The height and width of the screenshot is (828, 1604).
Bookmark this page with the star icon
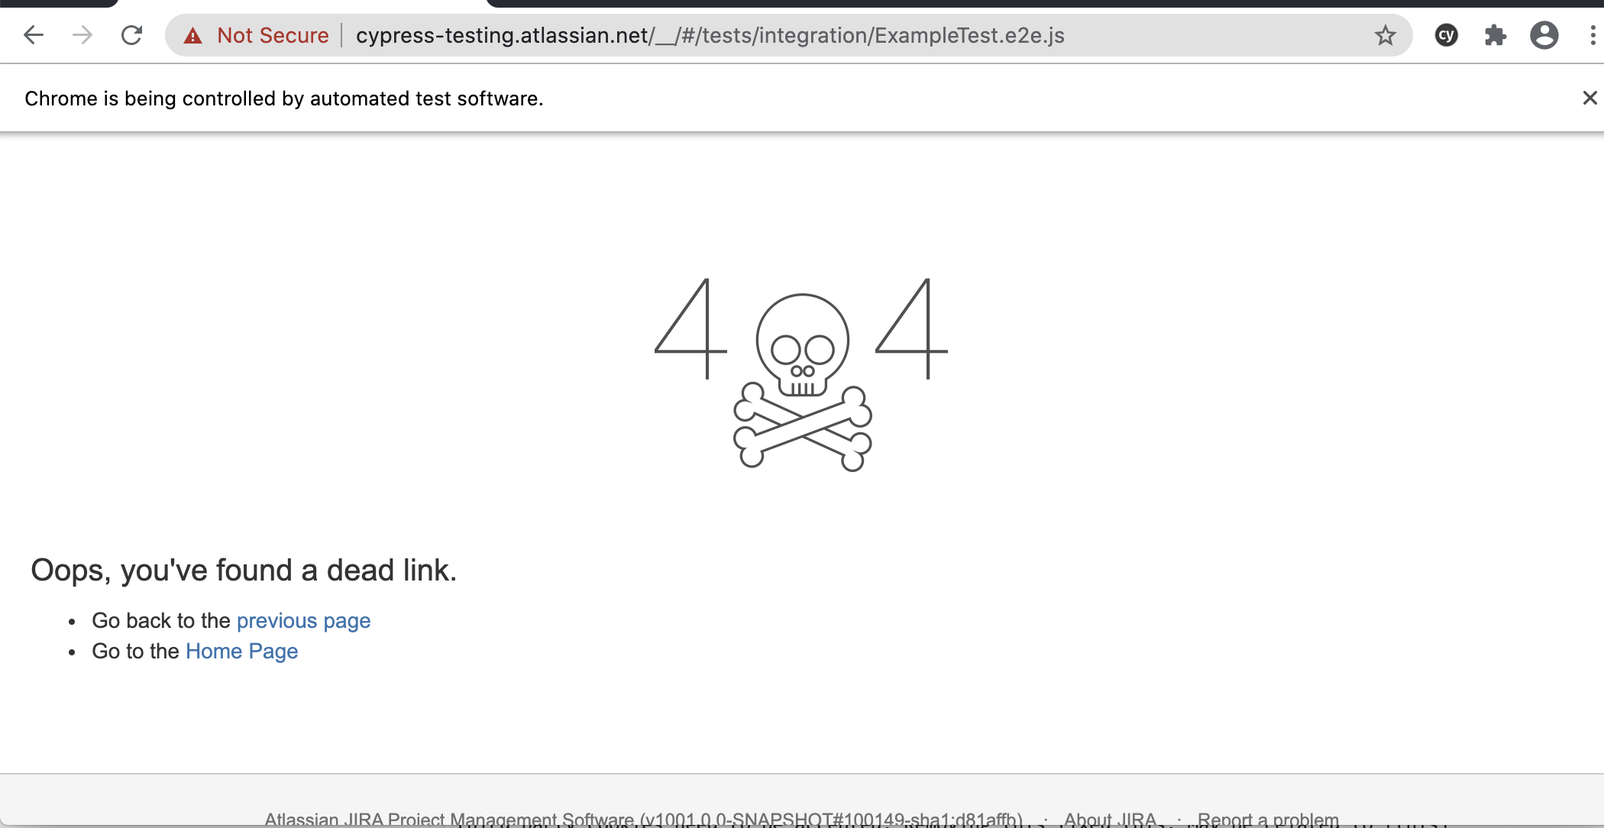[x=1386, y=35]
